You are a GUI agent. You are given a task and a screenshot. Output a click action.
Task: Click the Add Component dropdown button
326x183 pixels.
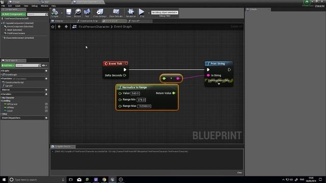click(14, 14)
